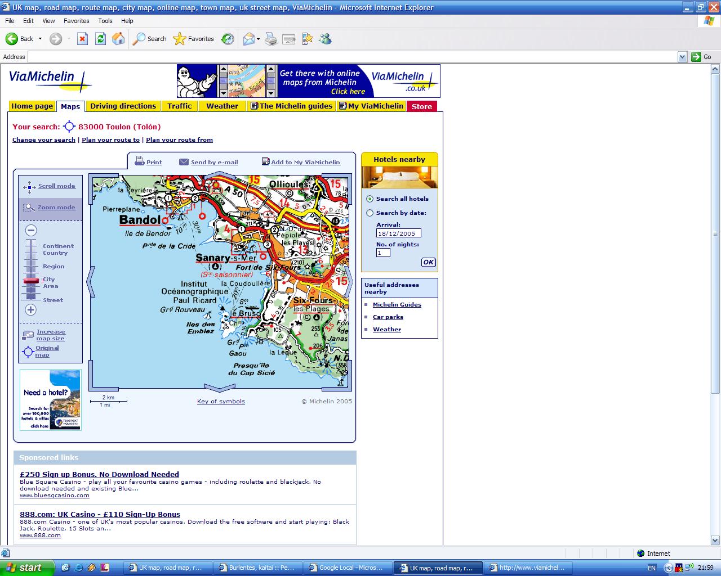Zoom out with the minus icon
721x576 pixels.
31,230
